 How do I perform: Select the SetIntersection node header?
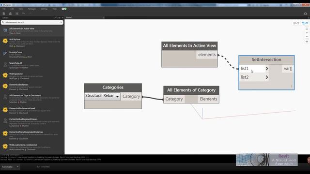click(266, 59)
